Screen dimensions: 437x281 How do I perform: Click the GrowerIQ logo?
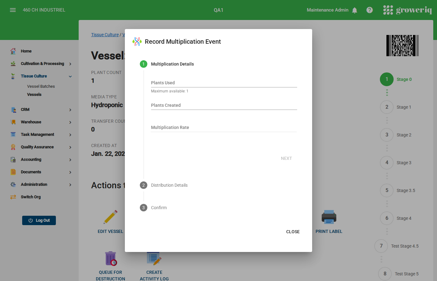(407, 10)
